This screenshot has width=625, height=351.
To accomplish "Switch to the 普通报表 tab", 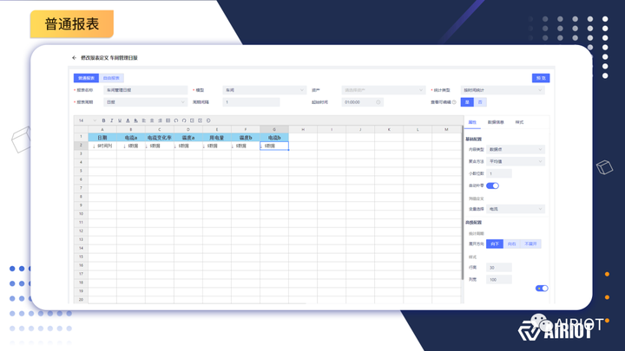I will (x=86, y=78).
